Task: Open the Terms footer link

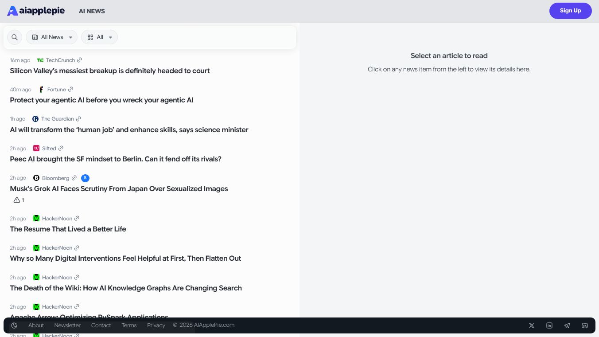Action: click(129, 325)
